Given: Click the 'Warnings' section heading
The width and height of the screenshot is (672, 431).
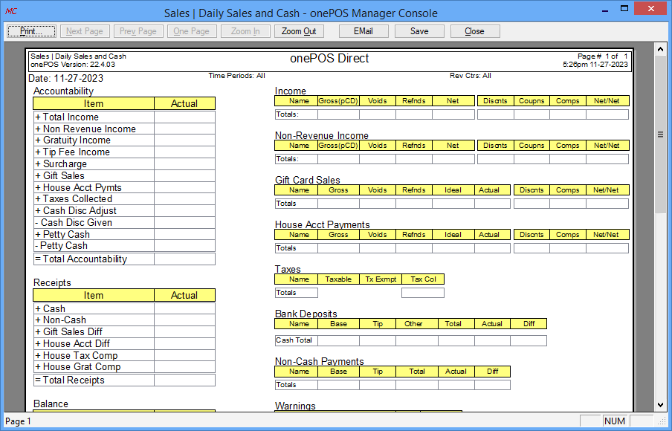Looking at the screenshot, I should coord(295,406).
